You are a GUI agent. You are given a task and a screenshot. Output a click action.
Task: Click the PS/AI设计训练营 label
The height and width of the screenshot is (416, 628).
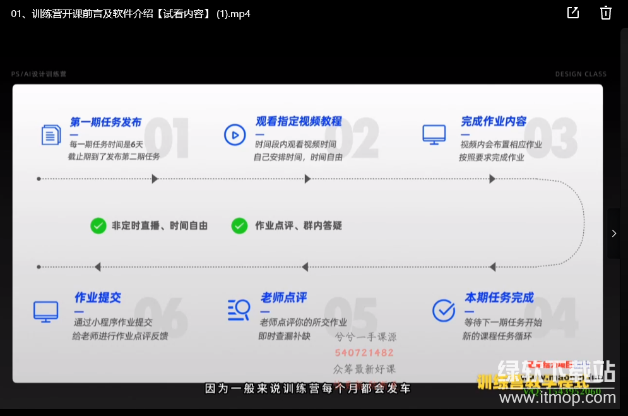click(39, 74)
